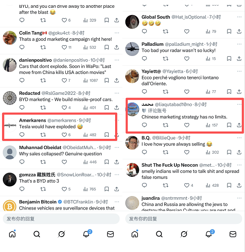Open notifications bell in right screenshot's bottom bar

[208, 234]
